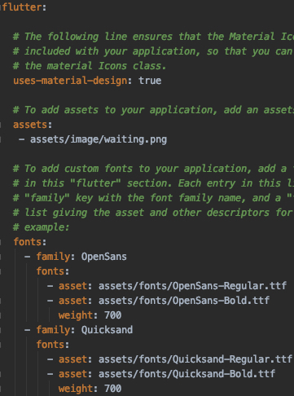Screen dimensions: 294x396
Task: Select the "true" value after uses-material-design
Action: 150,81
